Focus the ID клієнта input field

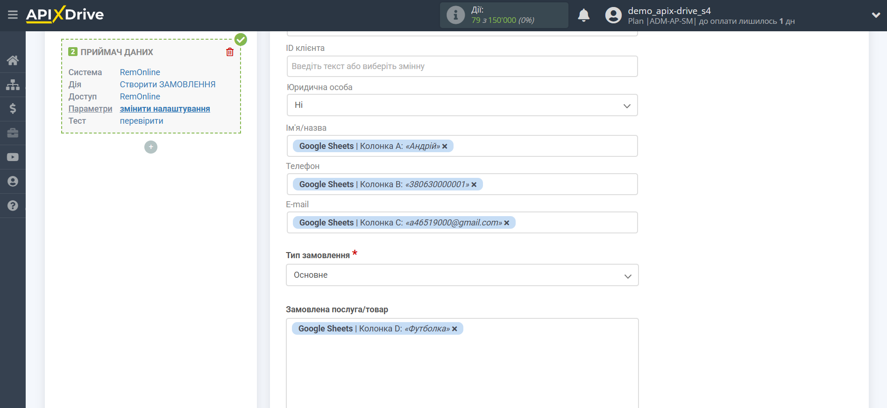click(x=462, y=66)
